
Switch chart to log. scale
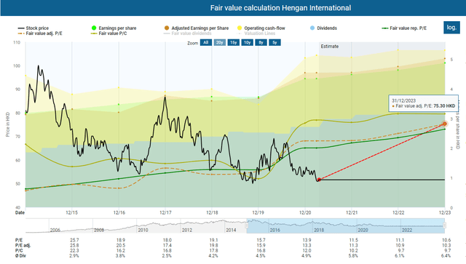pyautogui.click(x=451, y=28)
